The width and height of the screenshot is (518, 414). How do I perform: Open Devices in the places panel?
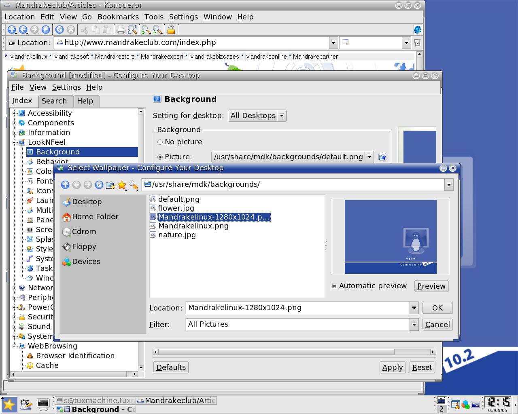point(81,262)
